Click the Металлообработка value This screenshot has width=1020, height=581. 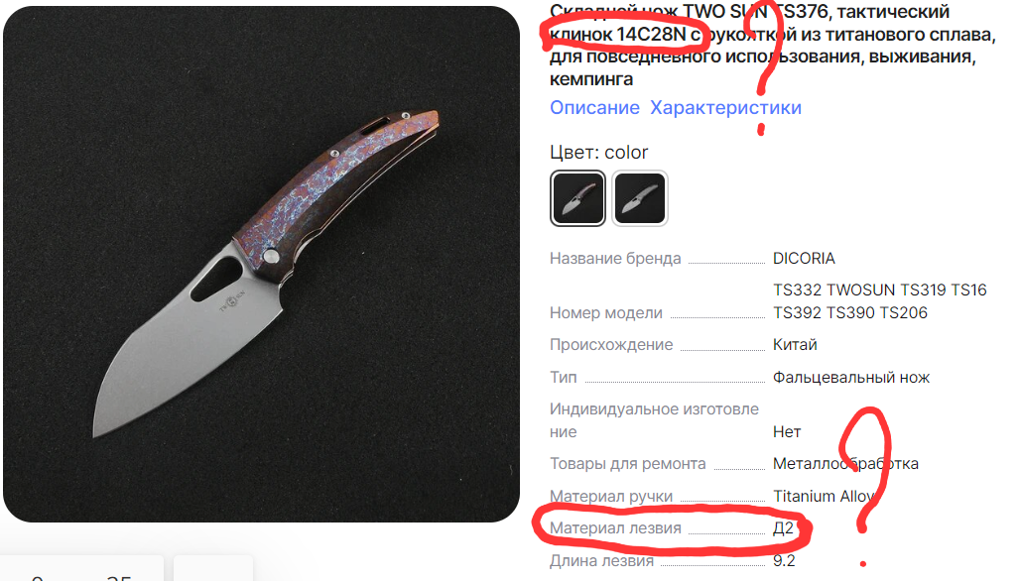pos(845,464)
